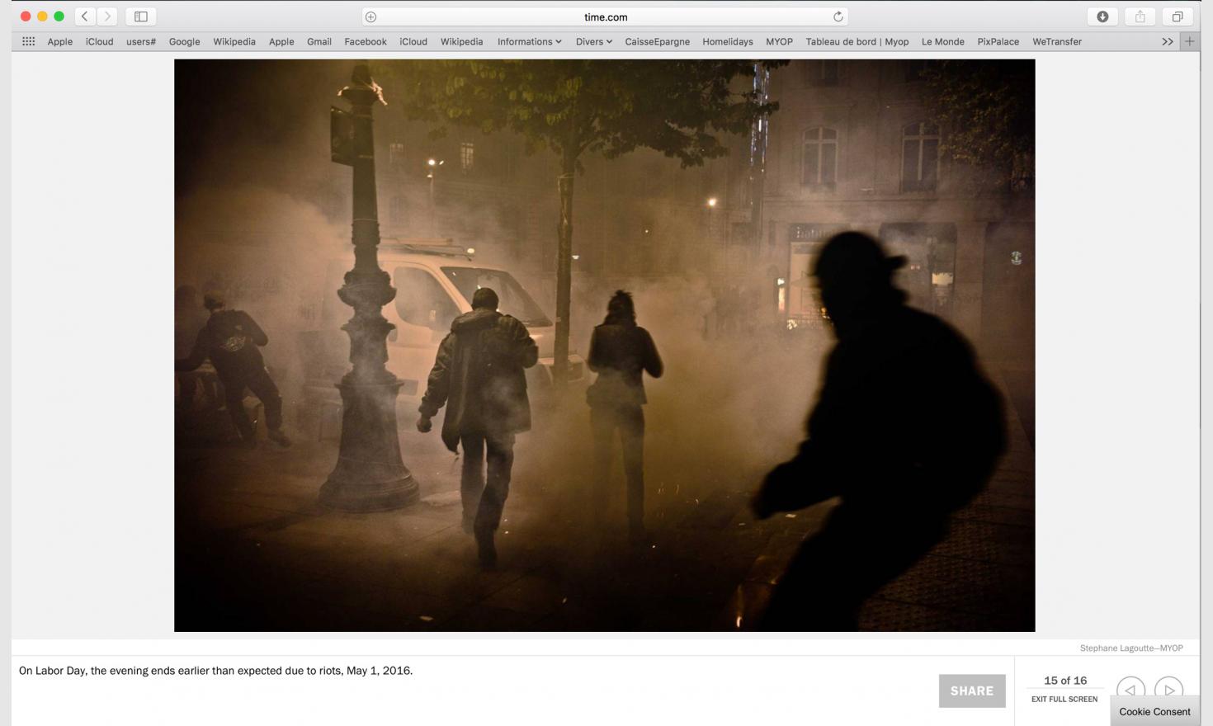
Task: Expand the Informations bookmarks folder
Action: (529, 41)
